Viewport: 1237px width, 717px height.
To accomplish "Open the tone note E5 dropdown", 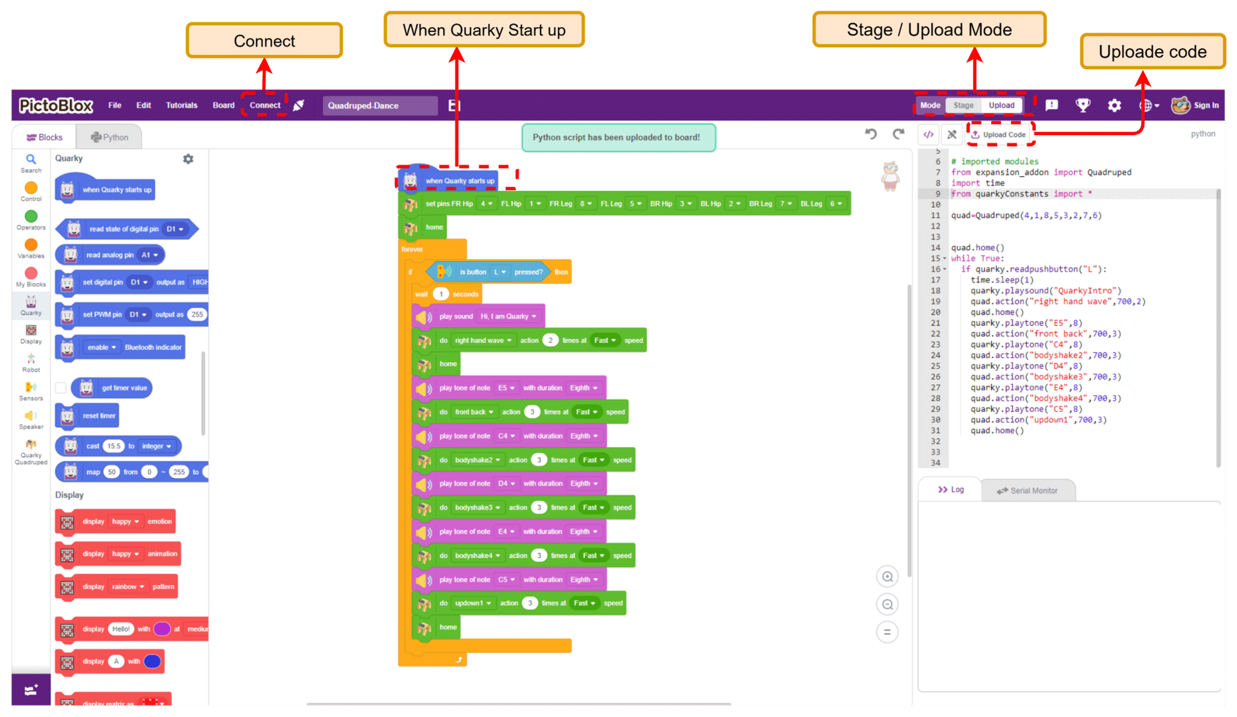I will (x=506, y=388).
